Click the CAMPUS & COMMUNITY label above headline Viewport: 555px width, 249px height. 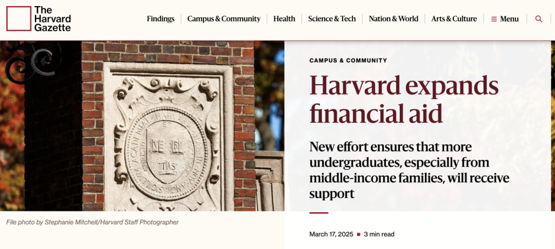(x=348, y=61)
